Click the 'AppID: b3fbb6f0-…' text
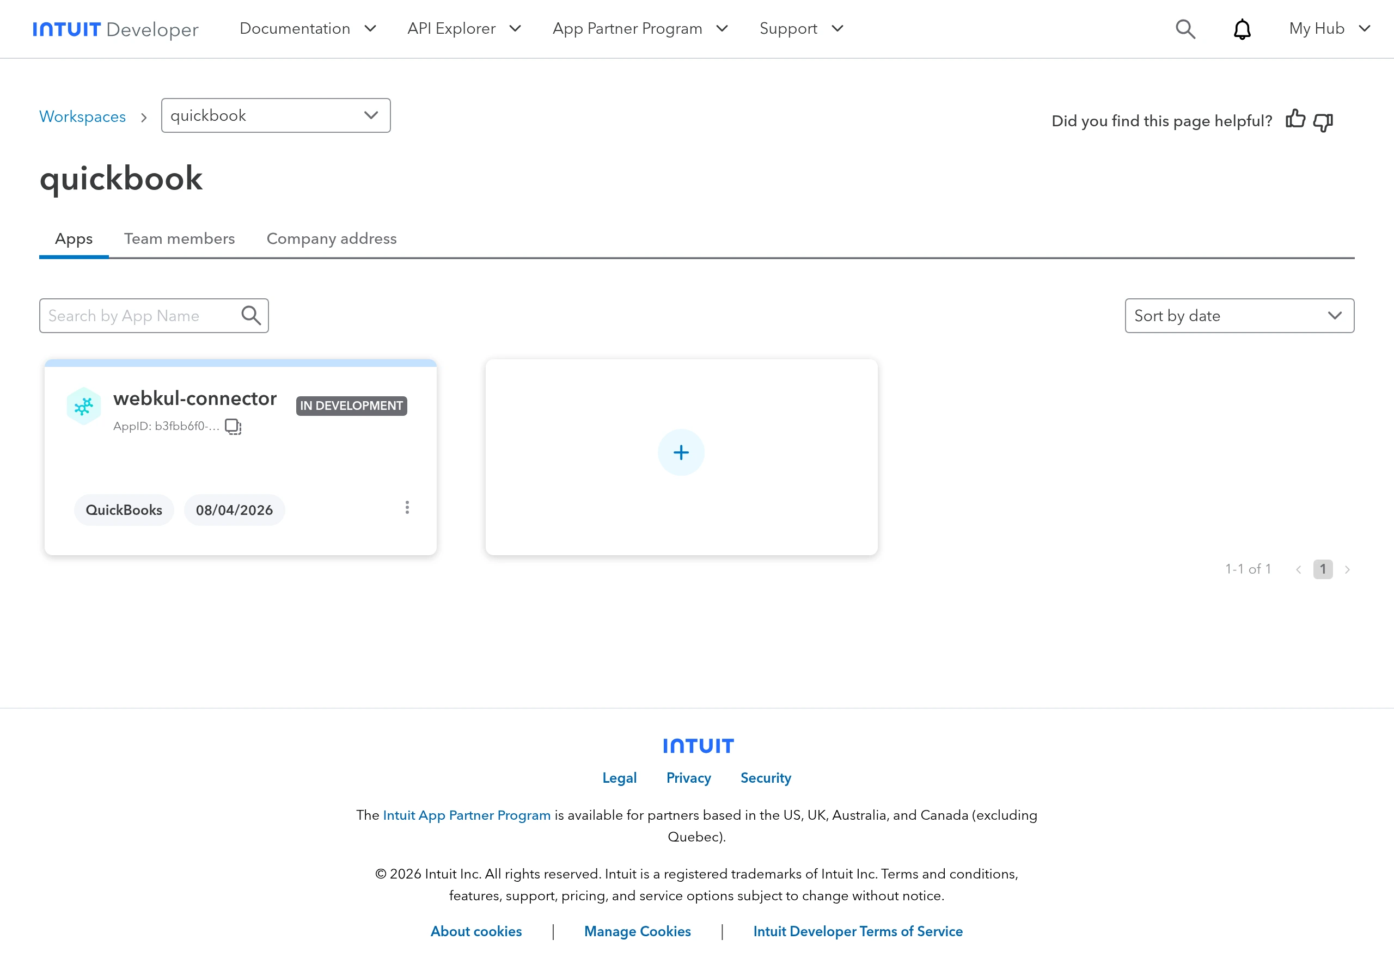The height and width of the screenshot is (958, 1394). (166, 426)
